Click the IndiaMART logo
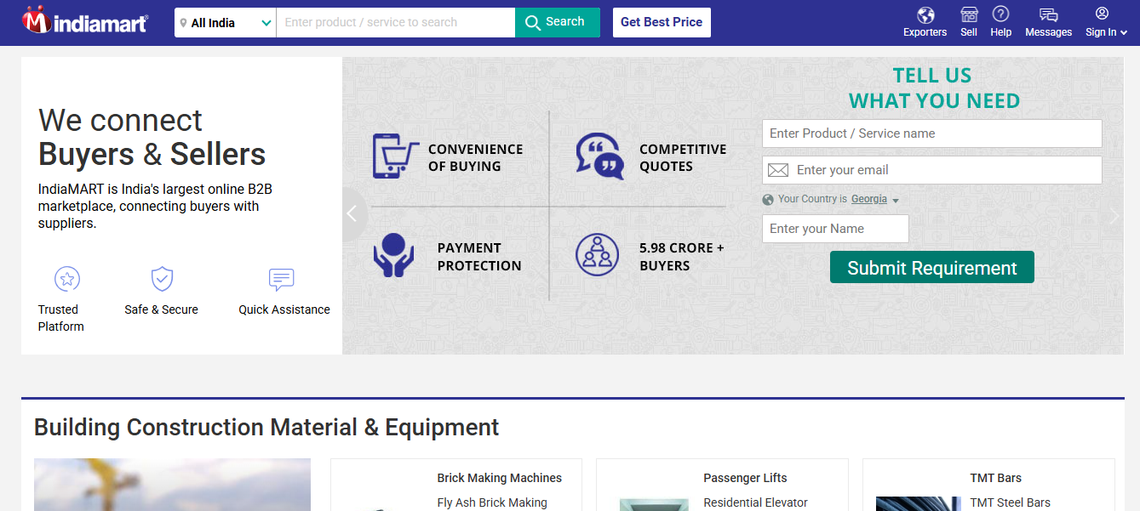Viewport: 1140px width, 511px height. click(x=83, y=21)
